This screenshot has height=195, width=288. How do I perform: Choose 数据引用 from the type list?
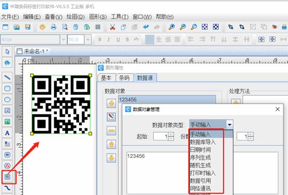click(x=200, y=180)
